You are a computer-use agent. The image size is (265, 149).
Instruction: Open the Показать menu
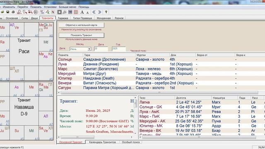click(36, 7)
